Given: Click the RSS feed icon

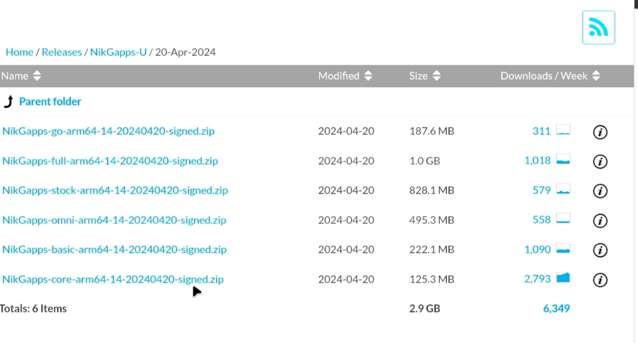Looking at the screenshot, I should point(598,27).
